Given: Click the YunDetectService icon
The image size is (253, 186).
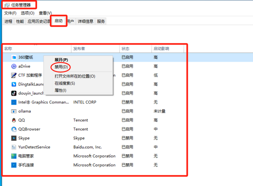Looking at the screenshot, I should (x=14, y=147).
